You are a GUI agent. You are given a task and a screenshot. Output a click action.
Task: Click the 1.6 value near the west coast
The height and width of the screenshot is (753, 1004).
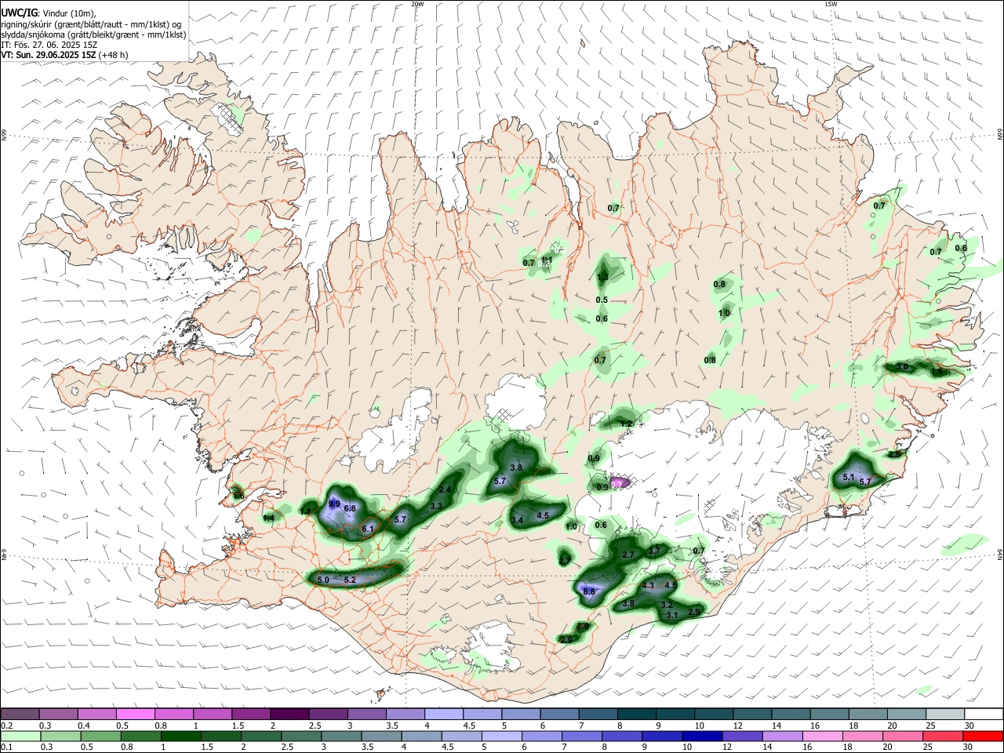pos(238,496)
